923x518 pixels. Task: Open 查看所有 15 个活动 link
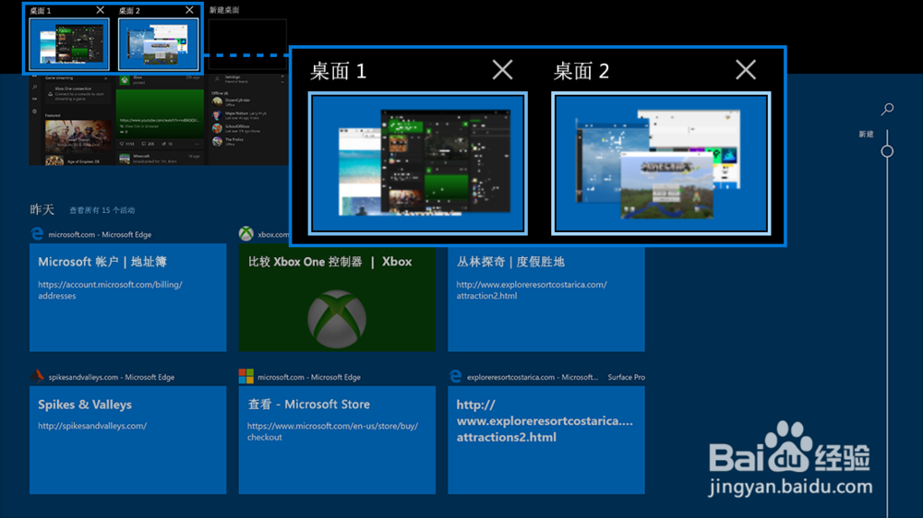coord(102,210)
